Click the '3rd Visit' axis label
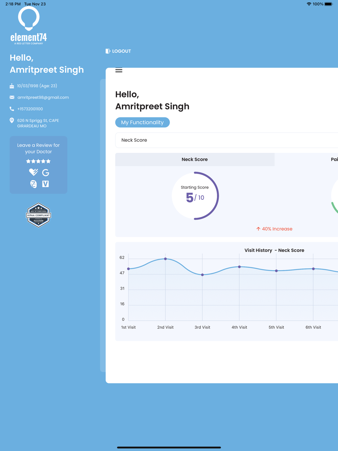Viewport: 338px width, 451px height. (x=202, y=327)
